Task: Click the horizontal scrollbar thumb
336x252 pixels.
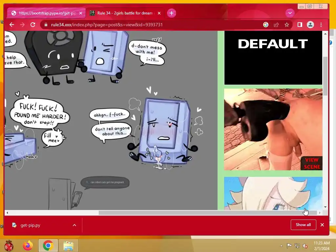Action: 207,213
